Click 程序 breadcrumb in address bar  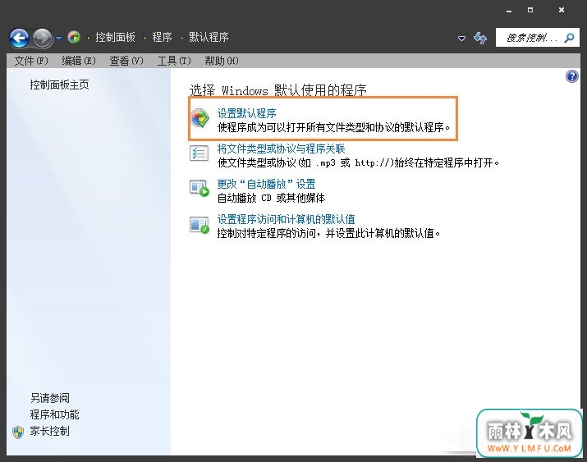162,37
